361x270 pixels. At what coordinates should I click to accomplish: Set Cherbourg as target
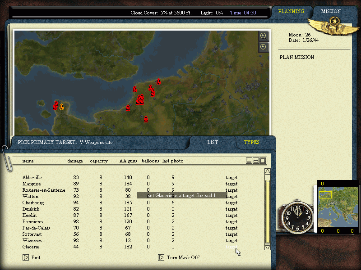pos(231,203)
